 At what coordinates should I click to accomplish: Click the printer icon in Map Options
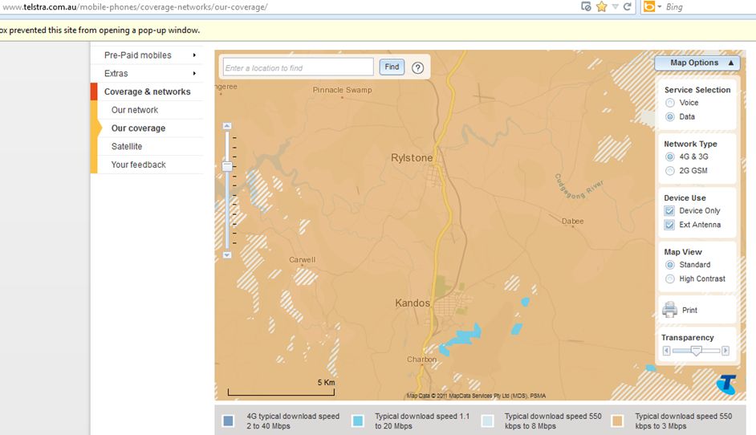tap(669, 310)
